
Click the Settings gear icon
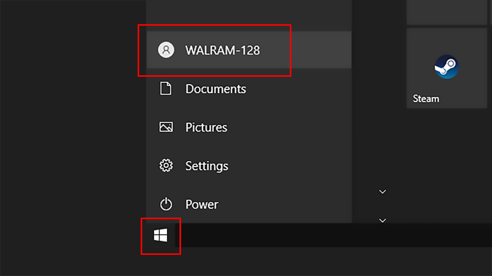pos(166,165)
